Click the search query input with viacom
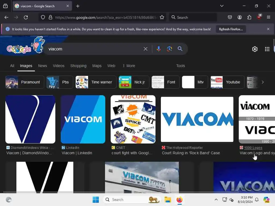 click(95, 49)
